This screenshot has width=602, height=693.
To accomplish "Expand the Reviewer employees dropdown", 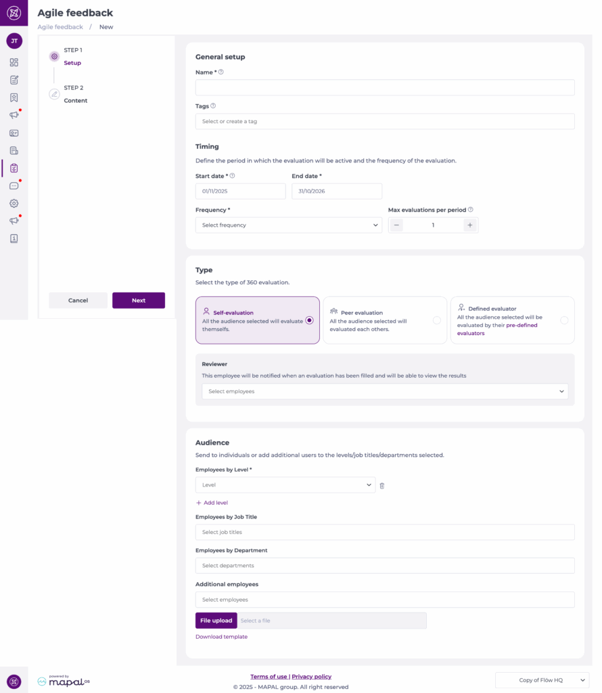I will 384,391.
